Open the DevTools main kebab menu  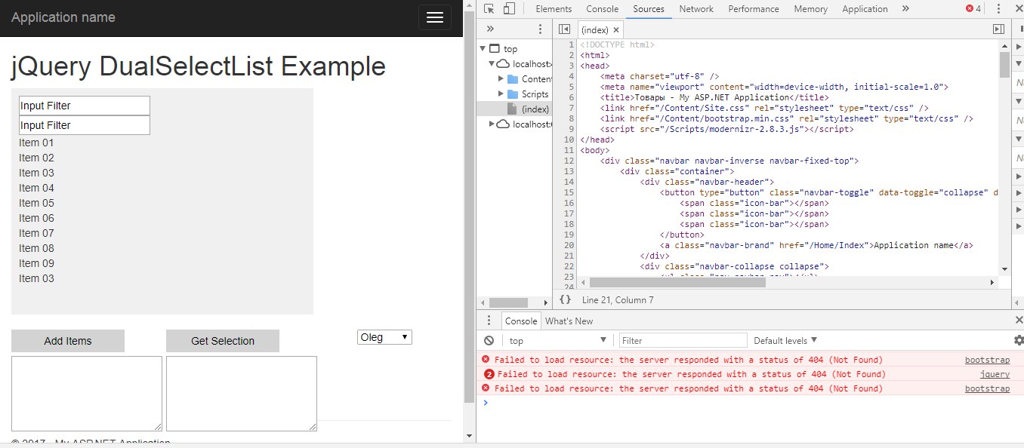tap(1000, 9)
